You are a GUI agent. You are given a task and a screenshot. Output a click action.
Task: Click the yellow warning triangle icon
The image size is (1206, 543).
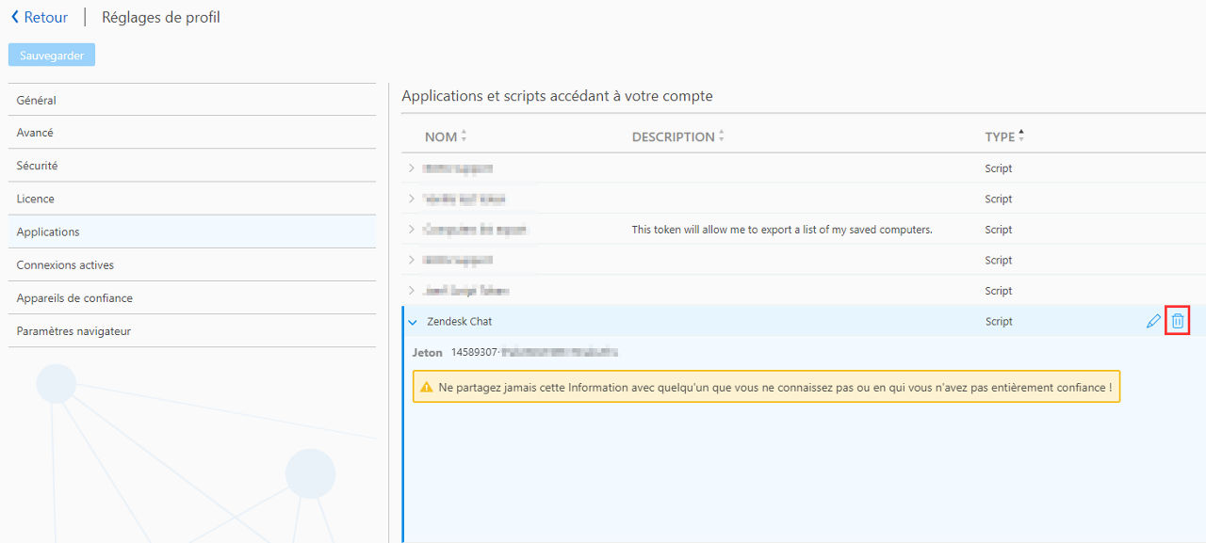(427, 387)
